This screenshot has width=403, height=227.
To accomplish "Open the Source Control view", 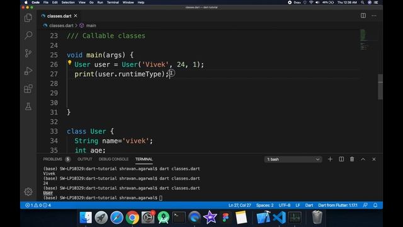I will 28,53.
